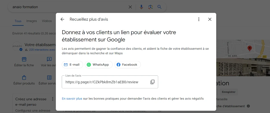This screenshot has height=113, width=270.
Task: Click the blue search magnifier icon
Action: (x=159, y=7)
